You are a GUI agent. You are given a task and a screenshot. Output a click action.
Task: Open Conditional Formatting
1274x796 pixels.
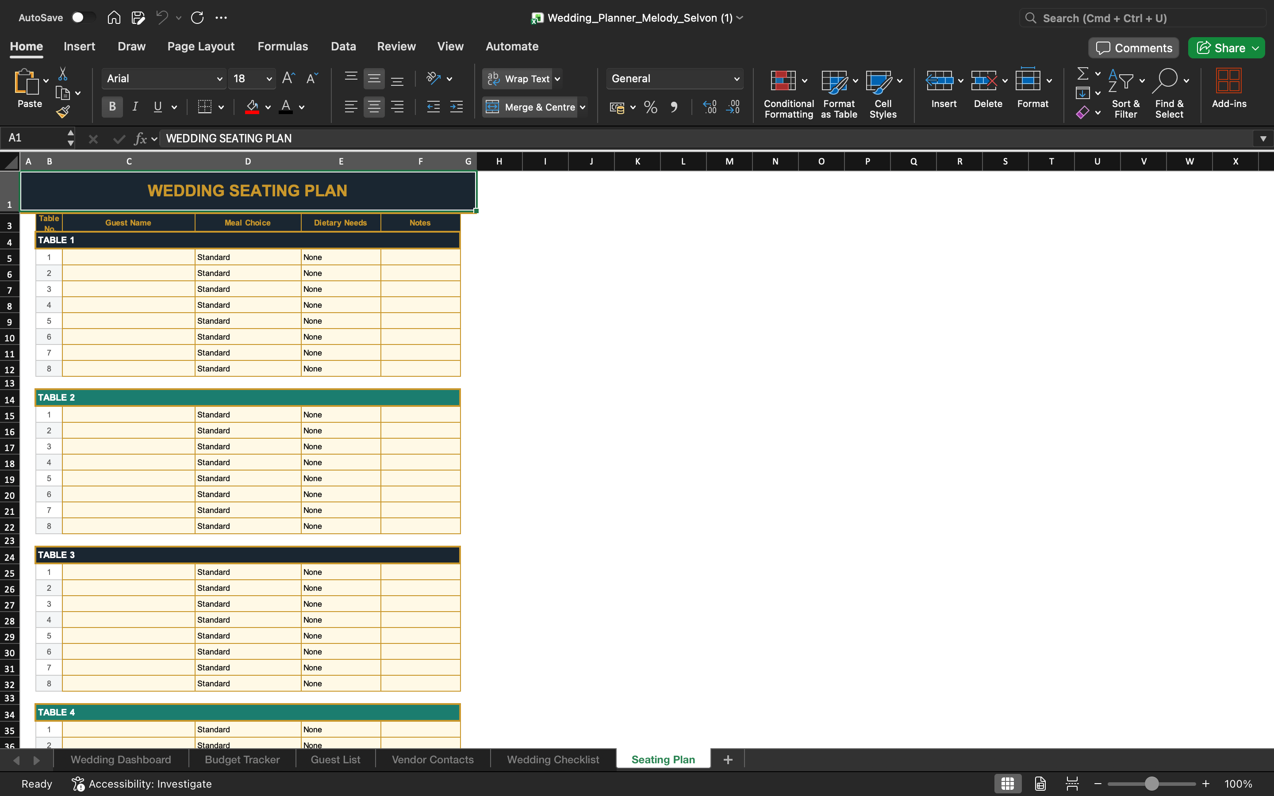[x=789, y=94]
